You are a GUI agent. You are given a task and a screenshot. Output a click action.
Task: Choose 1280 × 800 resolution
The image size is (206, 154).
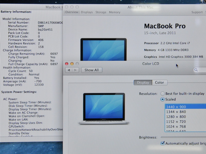point(185,117)
